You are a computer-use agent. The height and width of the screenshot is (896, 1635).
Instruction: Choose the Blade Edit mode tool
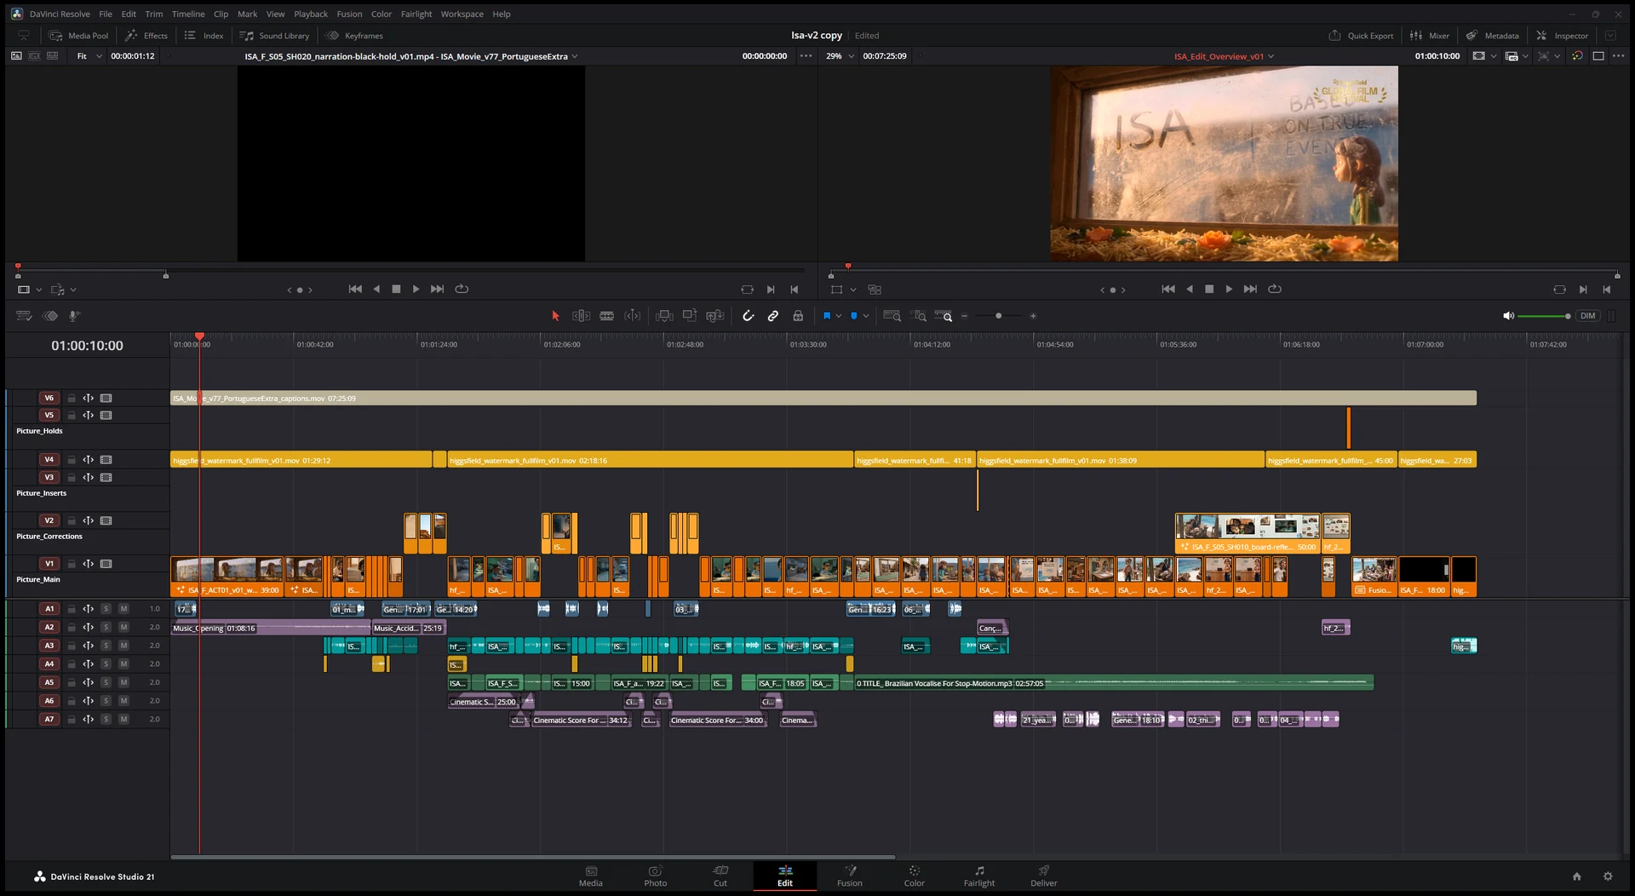[x=607, y=316]
